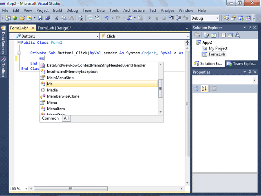
Task: Open Form1.vb in Solution Explorer
Action: click(x=217, y=54)
